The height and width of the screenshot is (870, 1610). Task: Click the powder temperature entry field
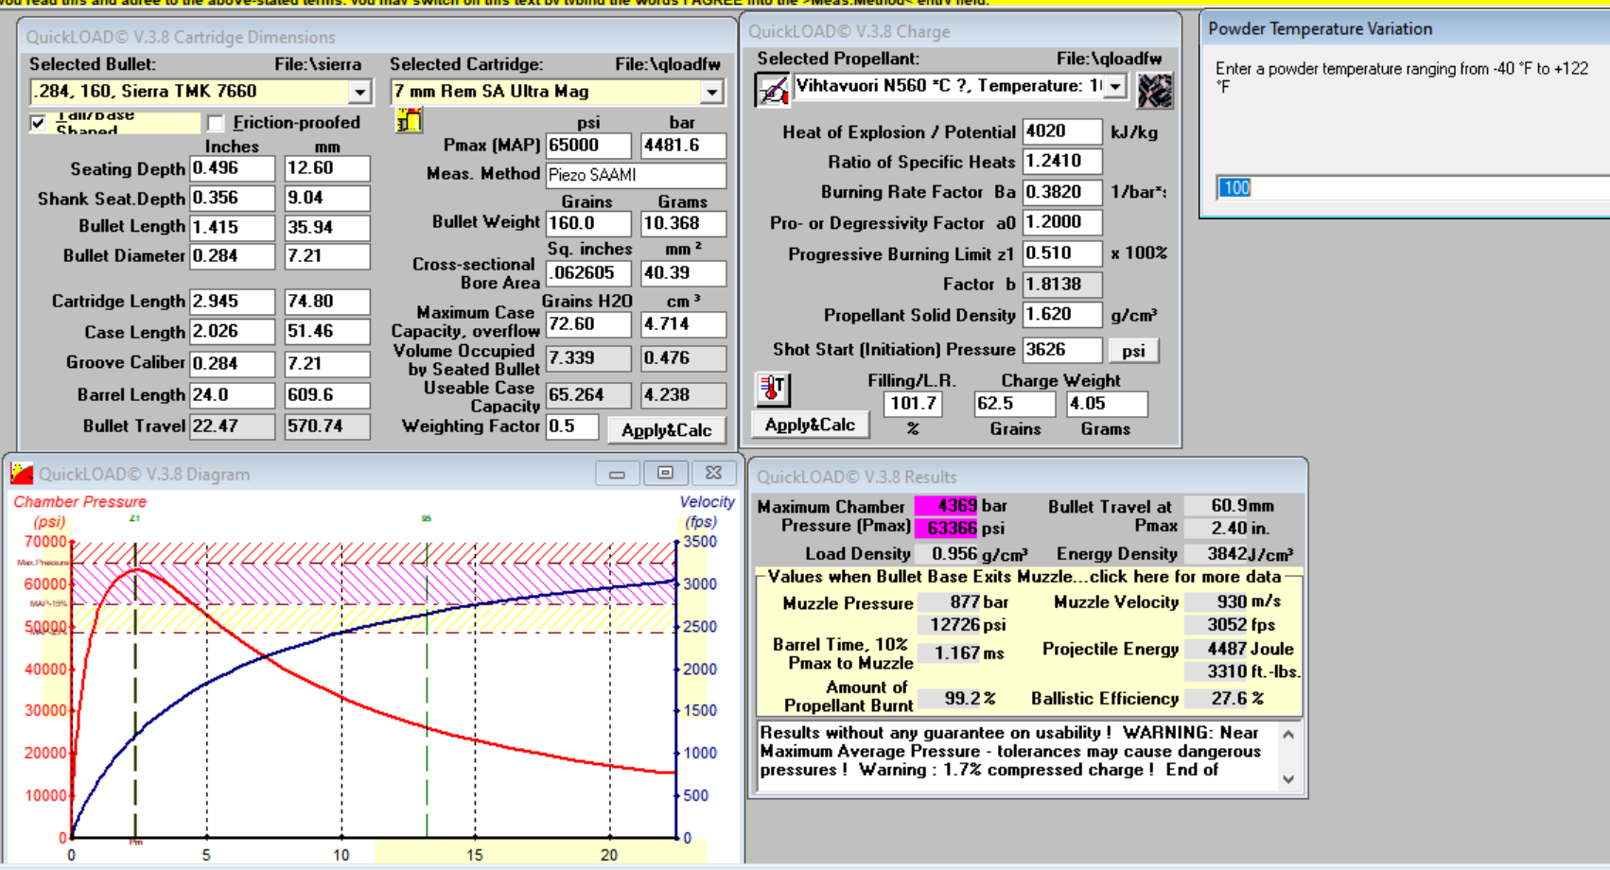pyautogui.click(x=1409, y=187)
